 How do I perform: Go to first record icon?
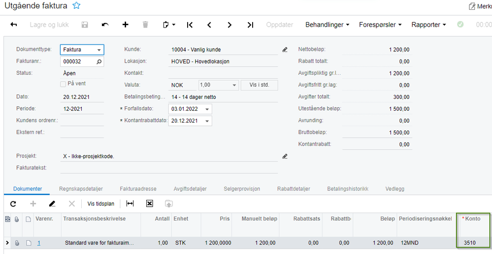coord(190,25)
